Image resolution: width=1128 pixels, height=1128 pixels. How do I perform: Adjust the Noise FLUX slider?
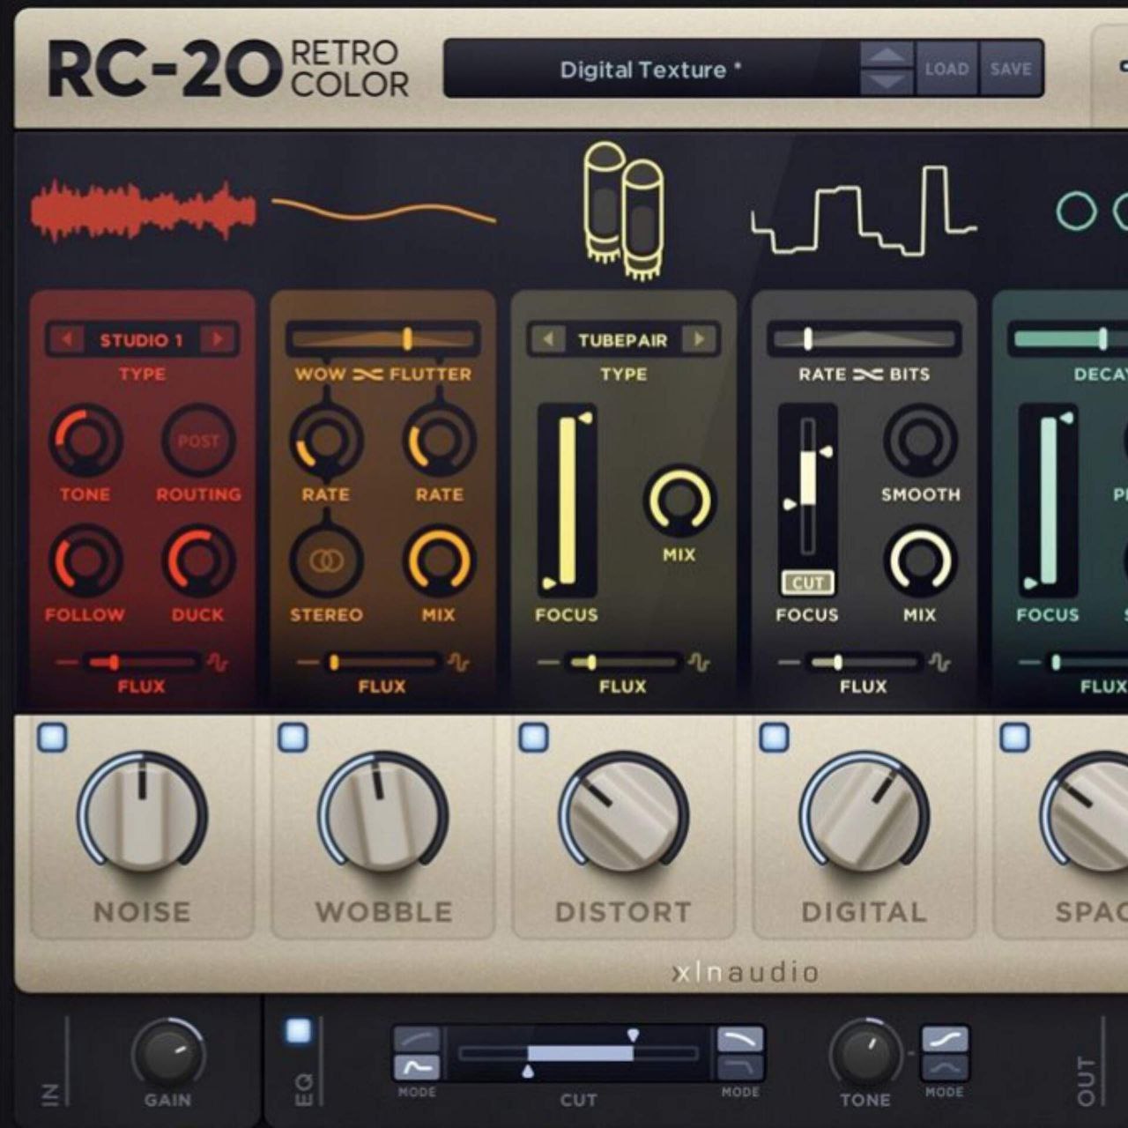tap(141, 662)
